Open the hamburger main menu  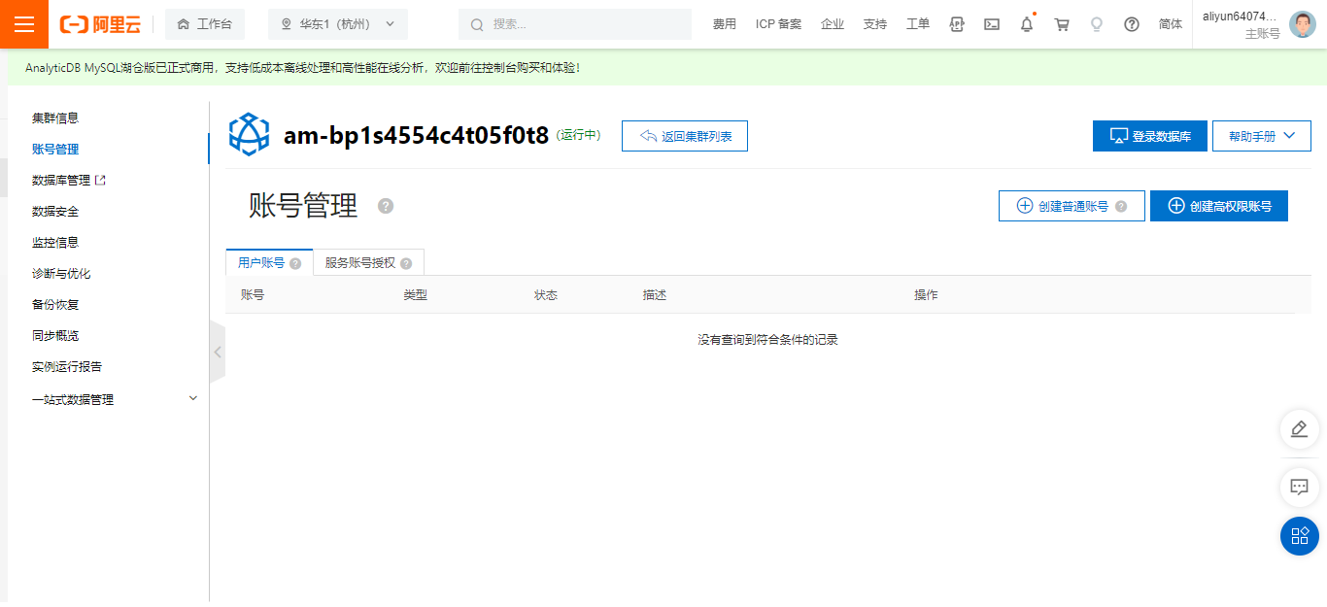coord(24,24)
